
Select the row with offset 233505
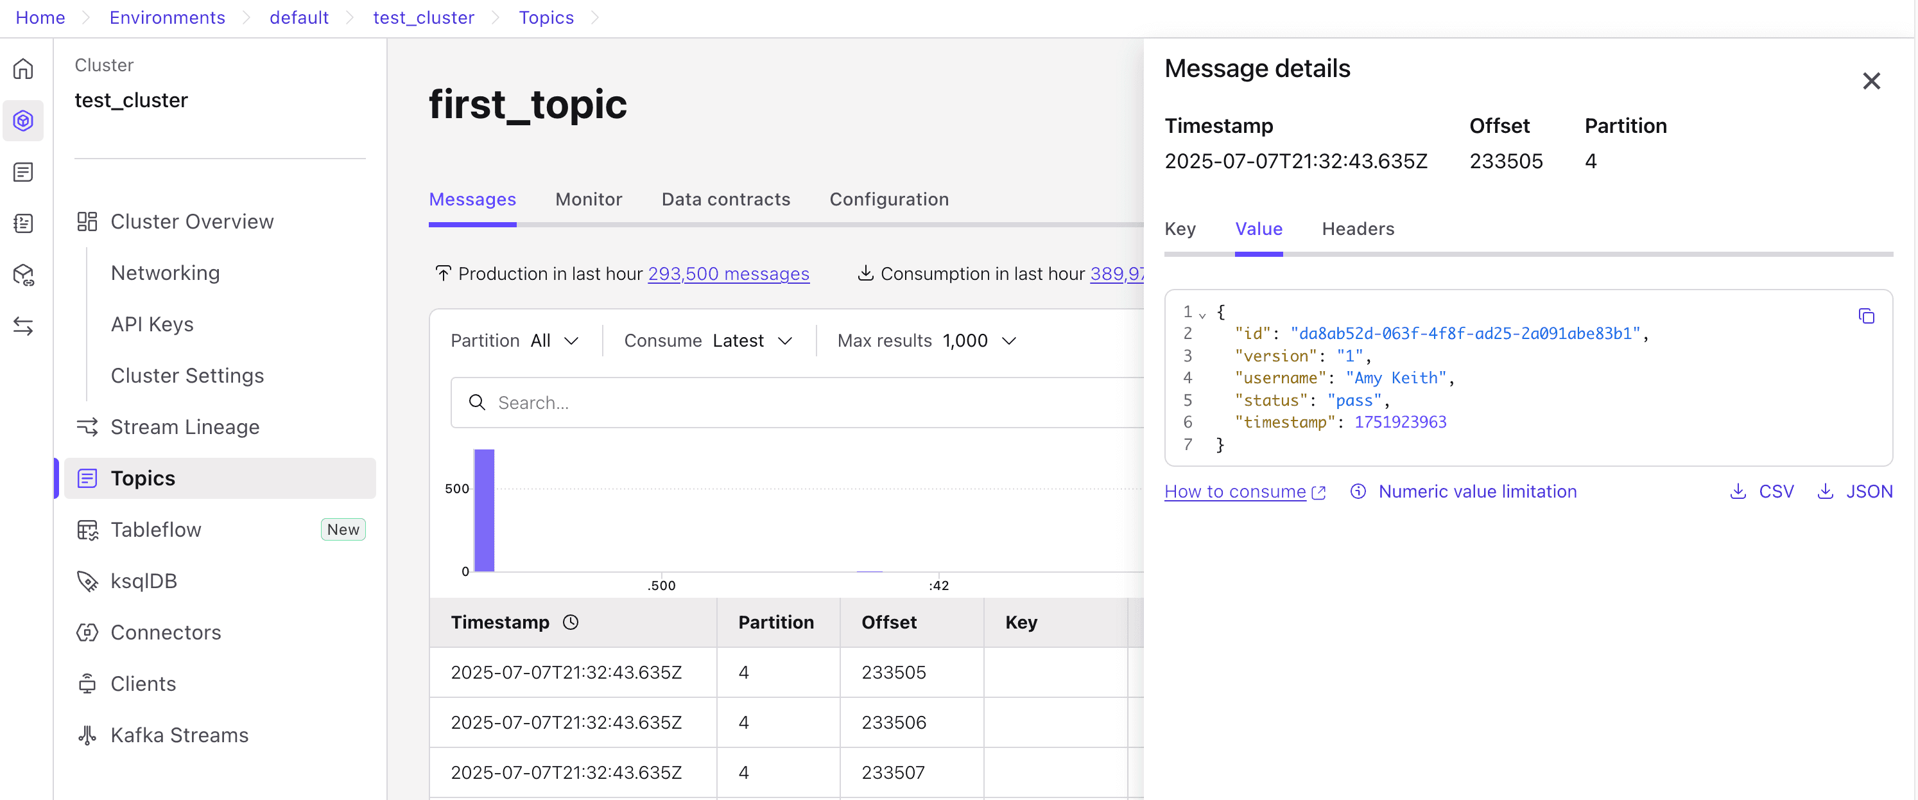click(x=786, y=672)
